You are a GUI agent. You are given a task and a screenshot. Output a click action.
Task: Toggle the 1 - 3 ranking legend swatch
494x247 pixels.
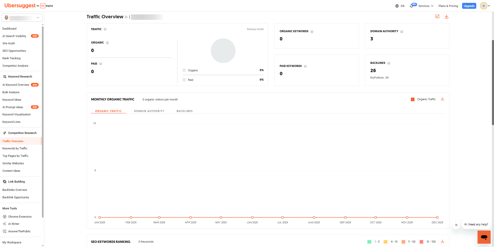click(369, 242)
